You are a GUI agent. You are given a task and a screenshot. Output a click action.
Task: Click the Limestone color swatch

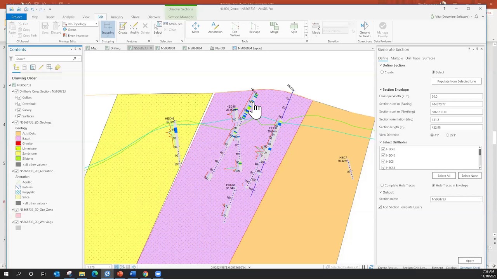(18, 149)
